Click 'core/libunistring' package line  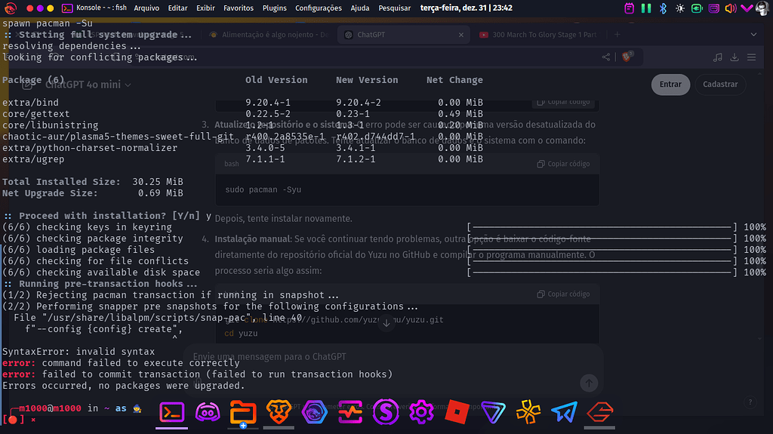[51, 125]
